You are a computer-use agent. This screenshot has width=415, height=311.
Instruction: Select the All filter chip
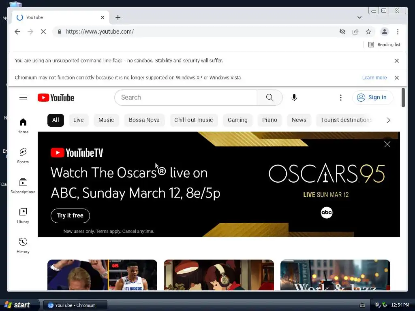click(56, 120)
